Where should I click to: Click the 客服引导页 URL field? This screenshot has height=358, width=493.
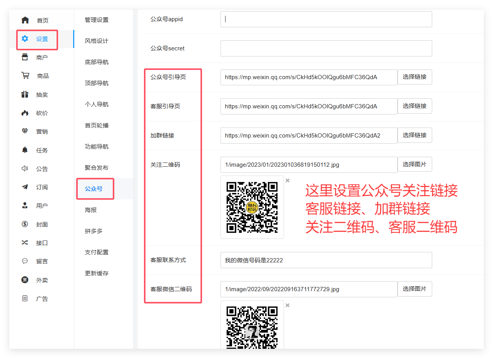pyautogui.click(x=309, y=106)
